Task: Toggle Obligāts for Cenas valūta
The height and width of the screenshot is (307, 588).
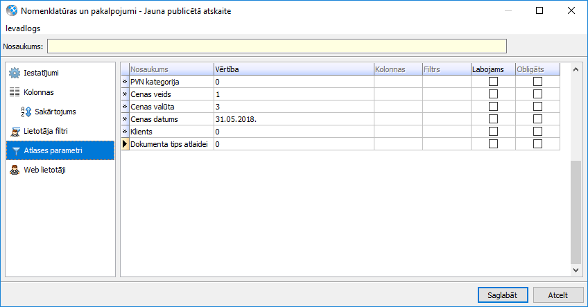Action: click(x=537, y=107)
